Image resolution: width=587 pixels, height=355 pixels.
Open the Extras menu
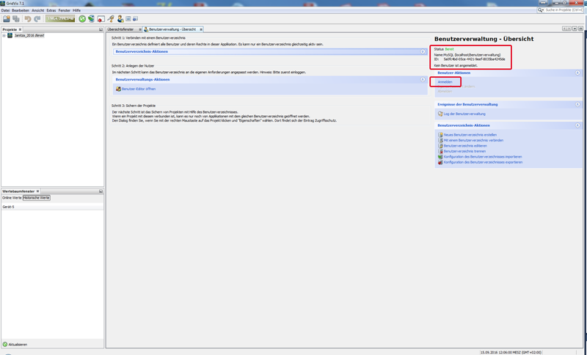51,10
